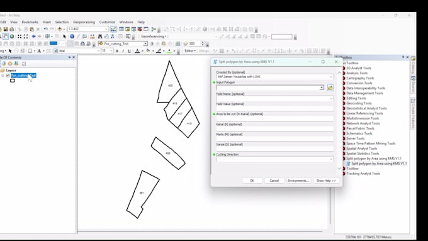Open the Geoprocessing menu

[84, 22]
